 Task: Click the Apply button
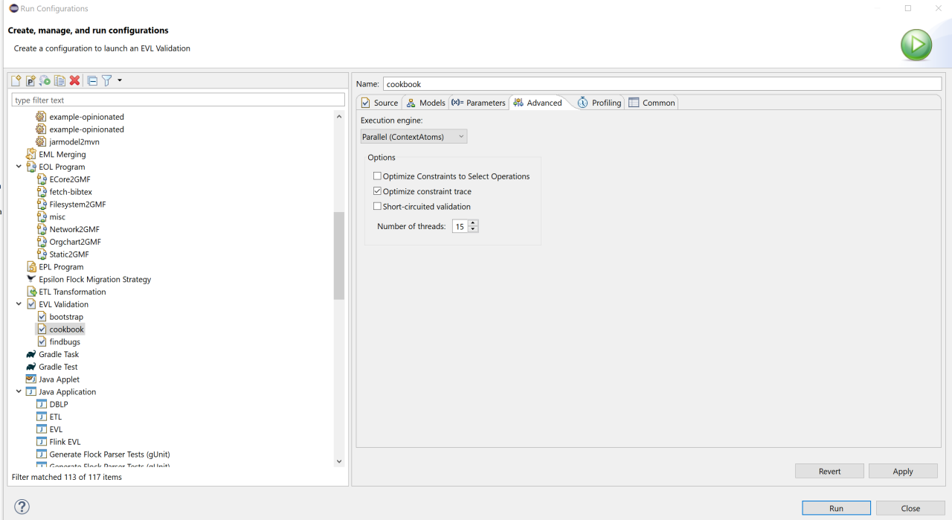pyautogui.click(x=902, y=471)
